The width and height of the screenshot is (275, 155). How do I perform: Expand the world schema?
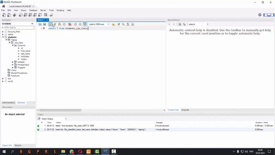3,81
